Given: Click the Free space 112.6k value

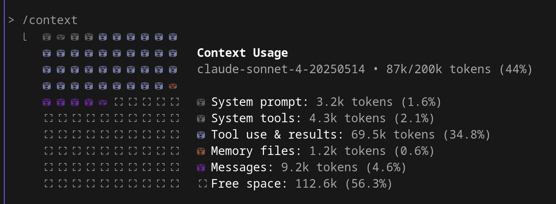Looking at the screenshot, I should coord(316,184).
